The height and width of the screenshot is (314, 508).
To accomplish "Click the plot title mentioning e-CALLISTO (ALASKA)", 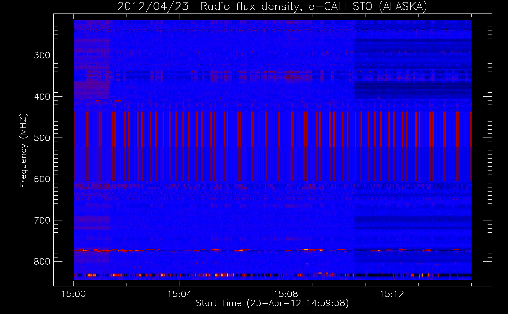I will point(272,6).
